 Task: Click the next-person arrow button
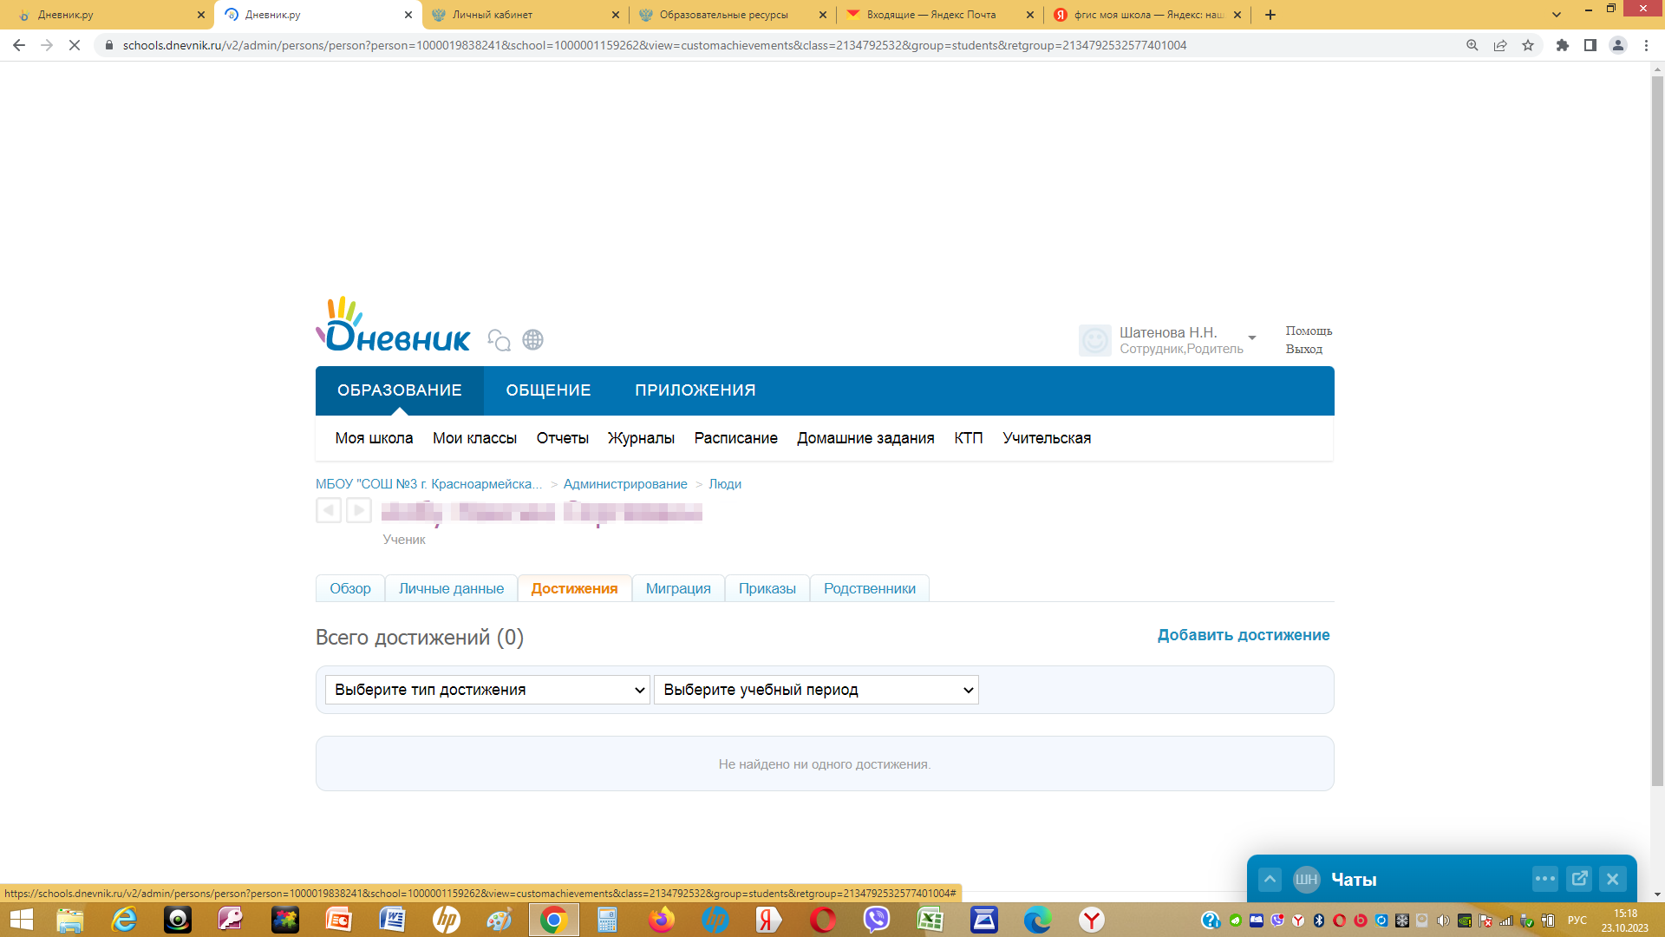pyautogui.click(x=358, y=510)
